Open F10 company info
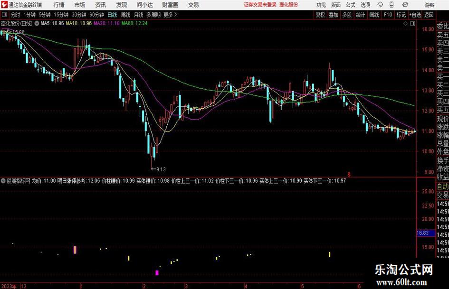This screenshot has width=449, height=289. point(388,15)
